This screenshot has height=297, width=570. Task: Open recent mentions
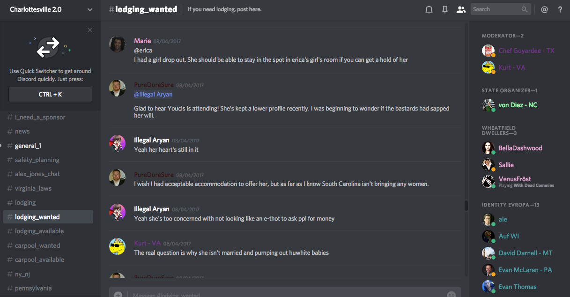[x=544, y=9]
